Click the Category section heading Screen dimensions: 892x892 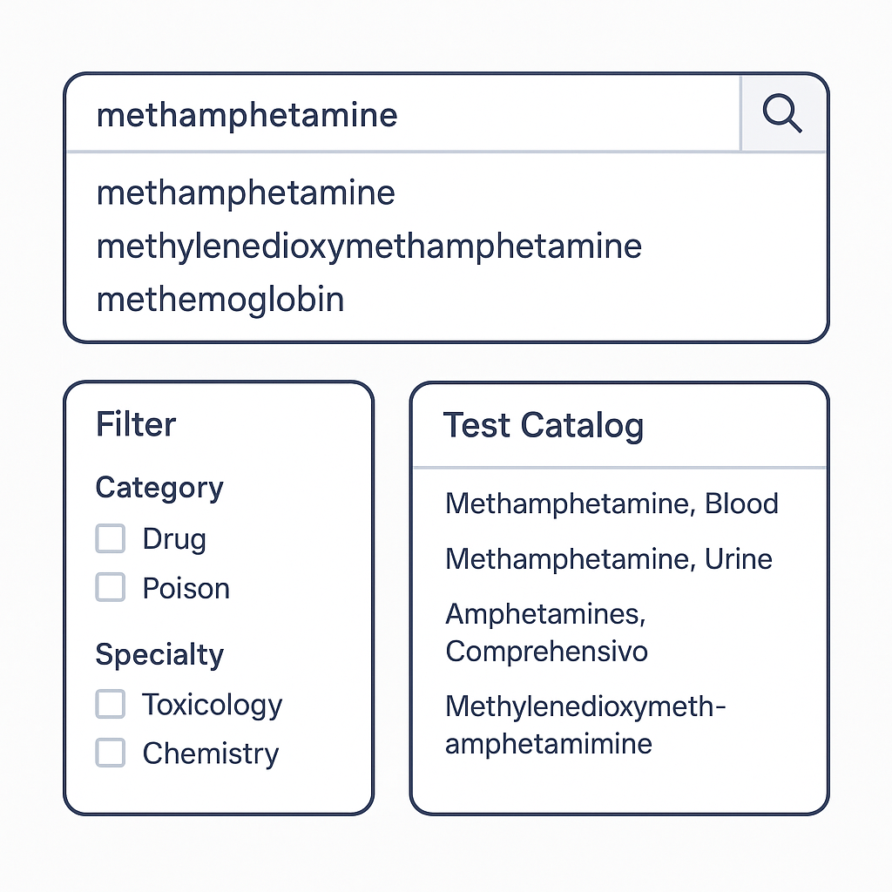(x=159, y=488)
